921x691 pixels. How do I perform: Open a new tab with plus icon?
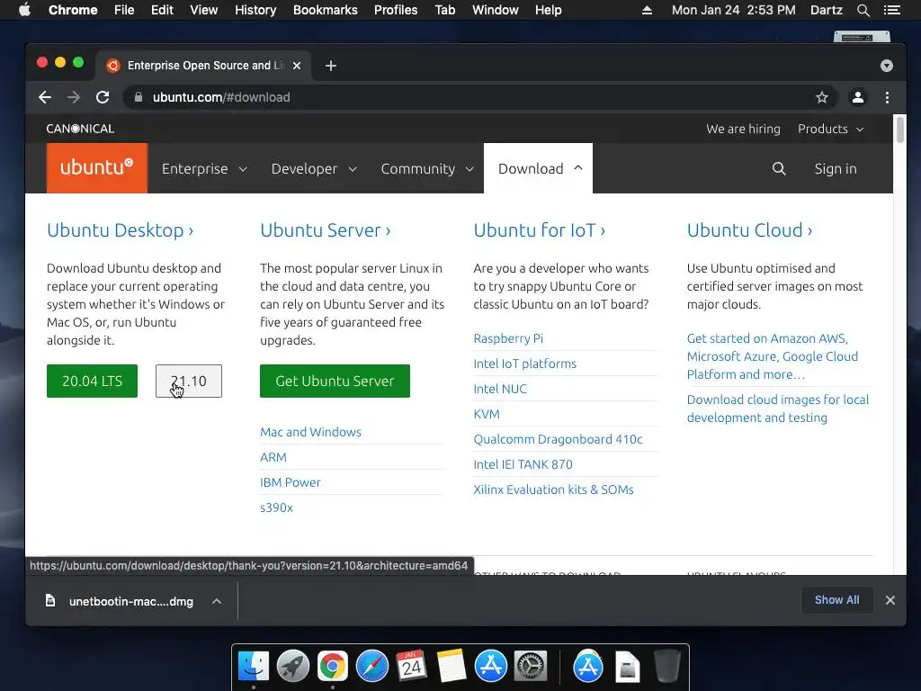[x=331, y=66]
